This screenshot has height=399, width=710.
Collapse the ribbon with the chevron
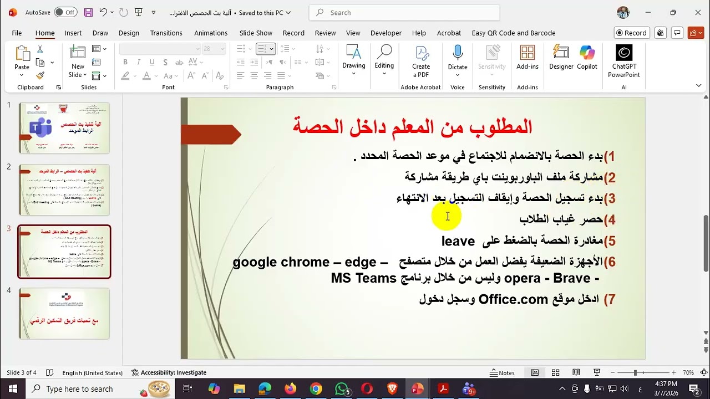coord(698,85)
